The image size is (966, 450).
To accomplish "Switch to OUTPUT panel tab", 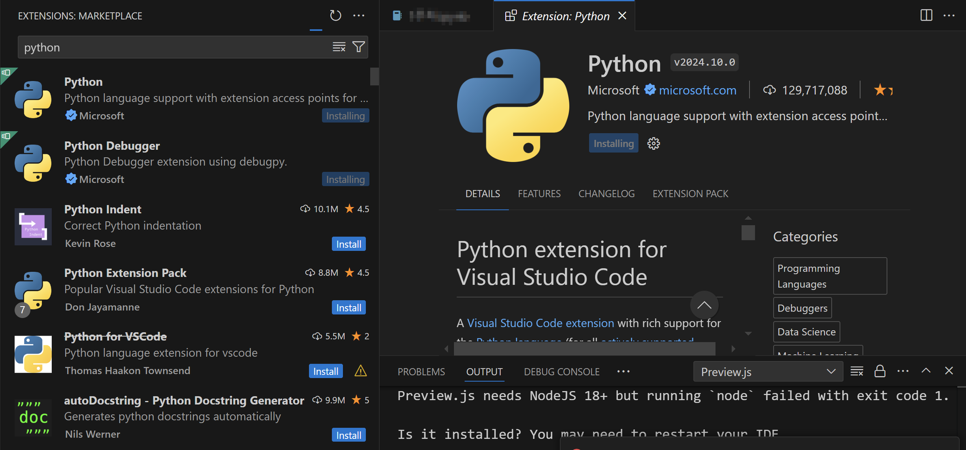I will point(484,372).
